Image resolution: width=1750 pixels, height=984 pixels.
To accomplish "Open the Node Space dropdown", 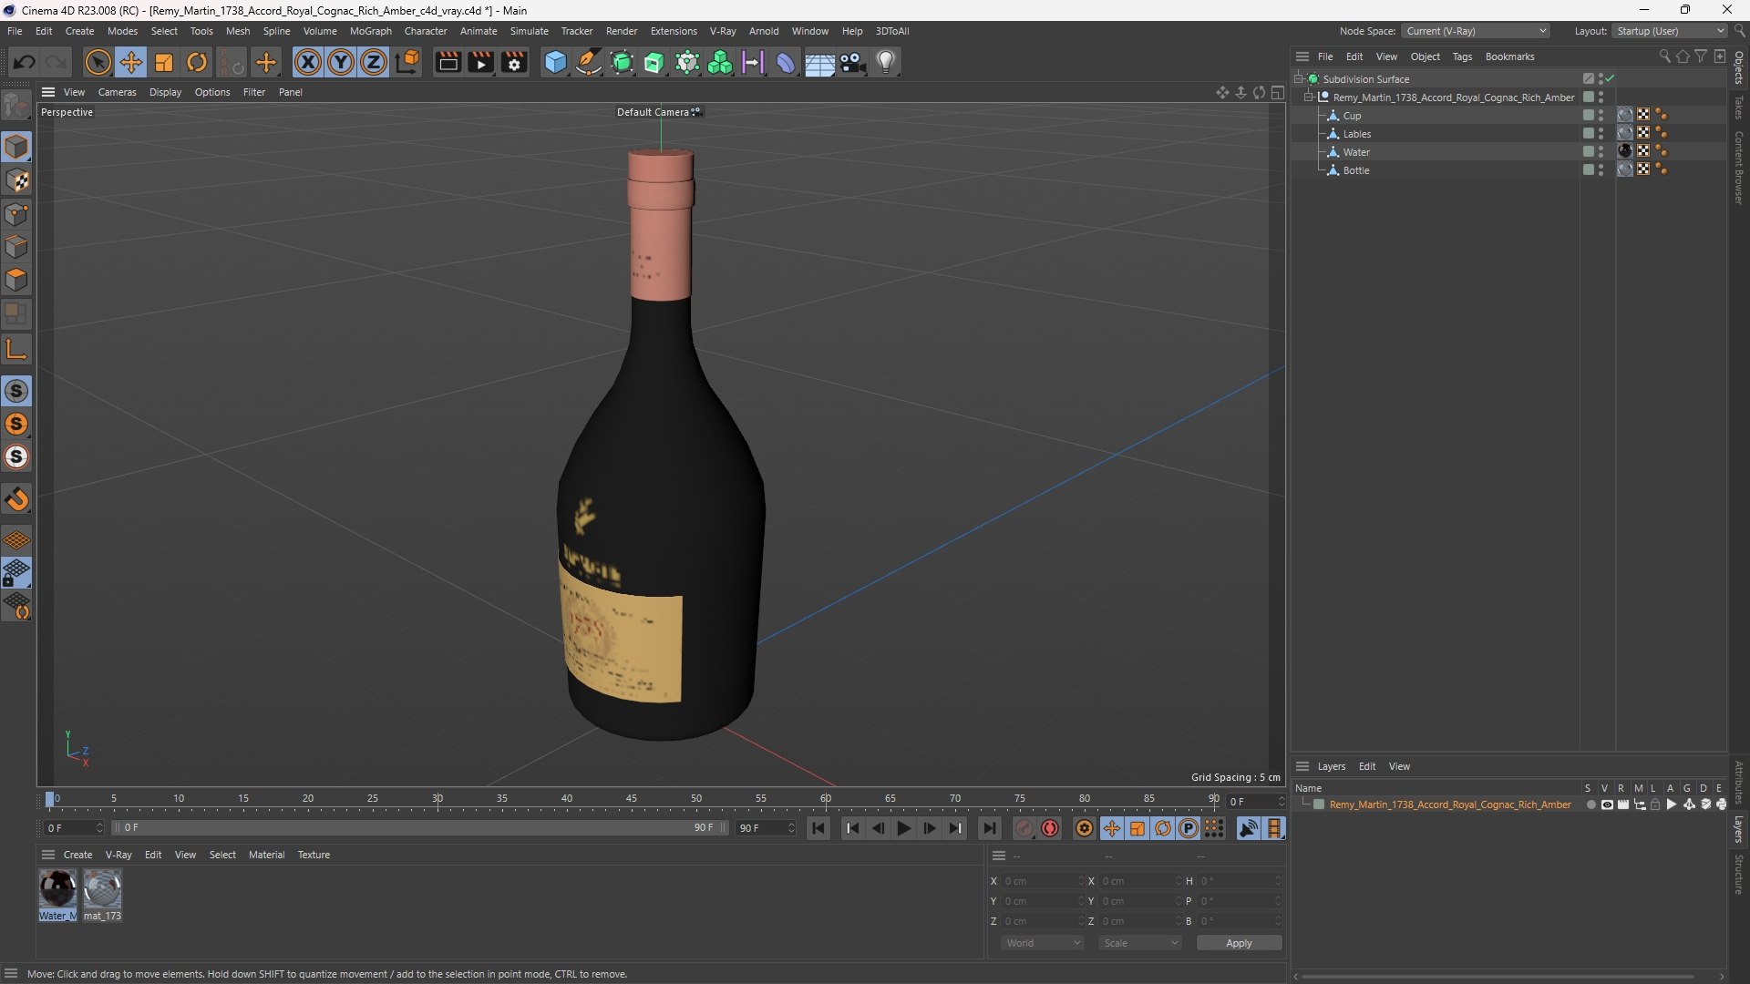I will [1476, 31].
